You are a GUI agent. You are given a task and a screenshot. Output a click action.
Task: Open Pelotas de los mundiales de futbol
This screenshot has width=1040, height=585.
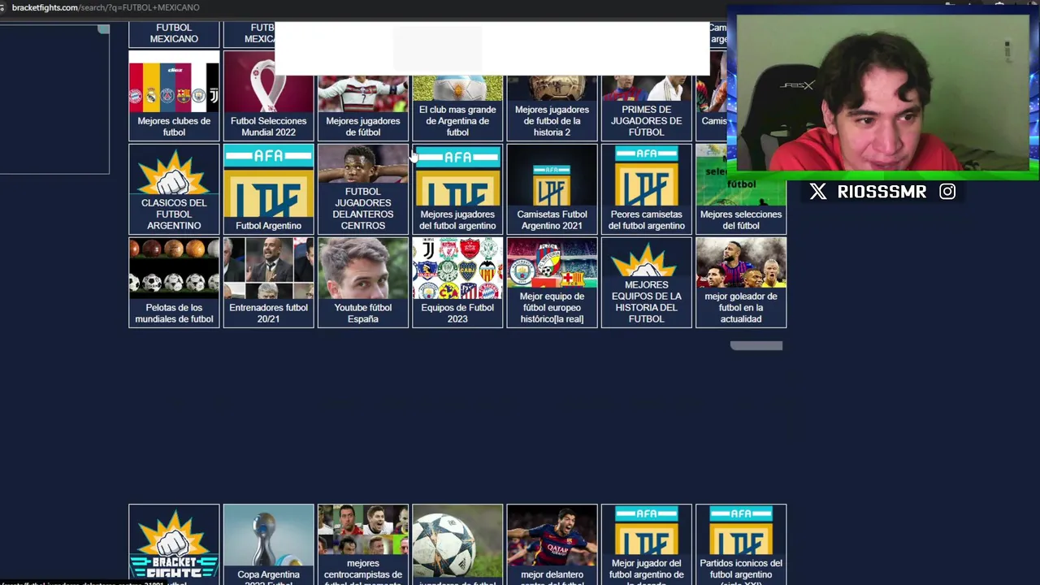[174, 282]
